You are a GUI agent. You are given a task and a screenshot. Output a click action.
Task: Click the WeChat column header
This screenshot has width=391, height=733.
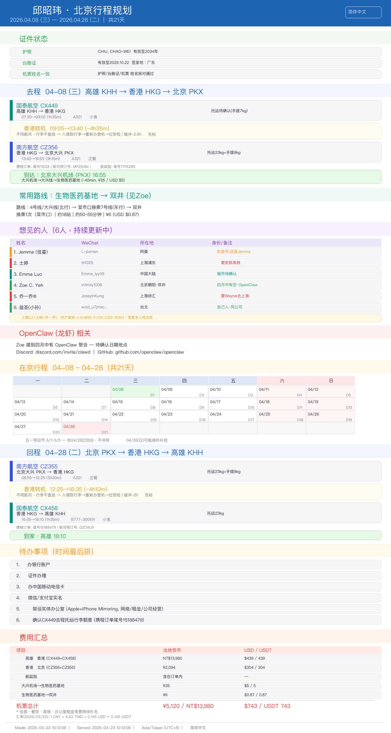point(90,243)
